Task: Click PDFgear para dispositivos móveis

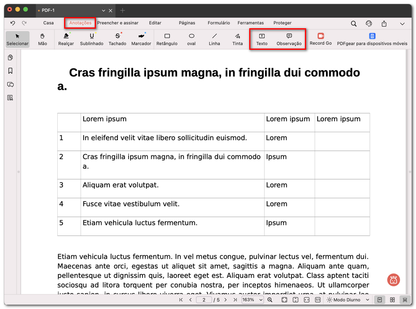Action: tap(372, 39)
